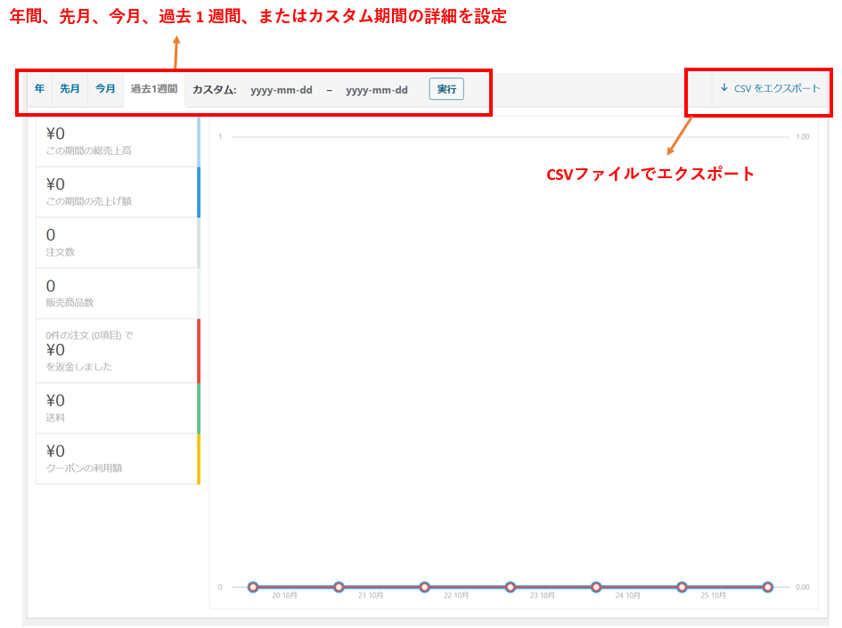
Task: Click the first data point on the chart
Action: click(x=253, y=587)
